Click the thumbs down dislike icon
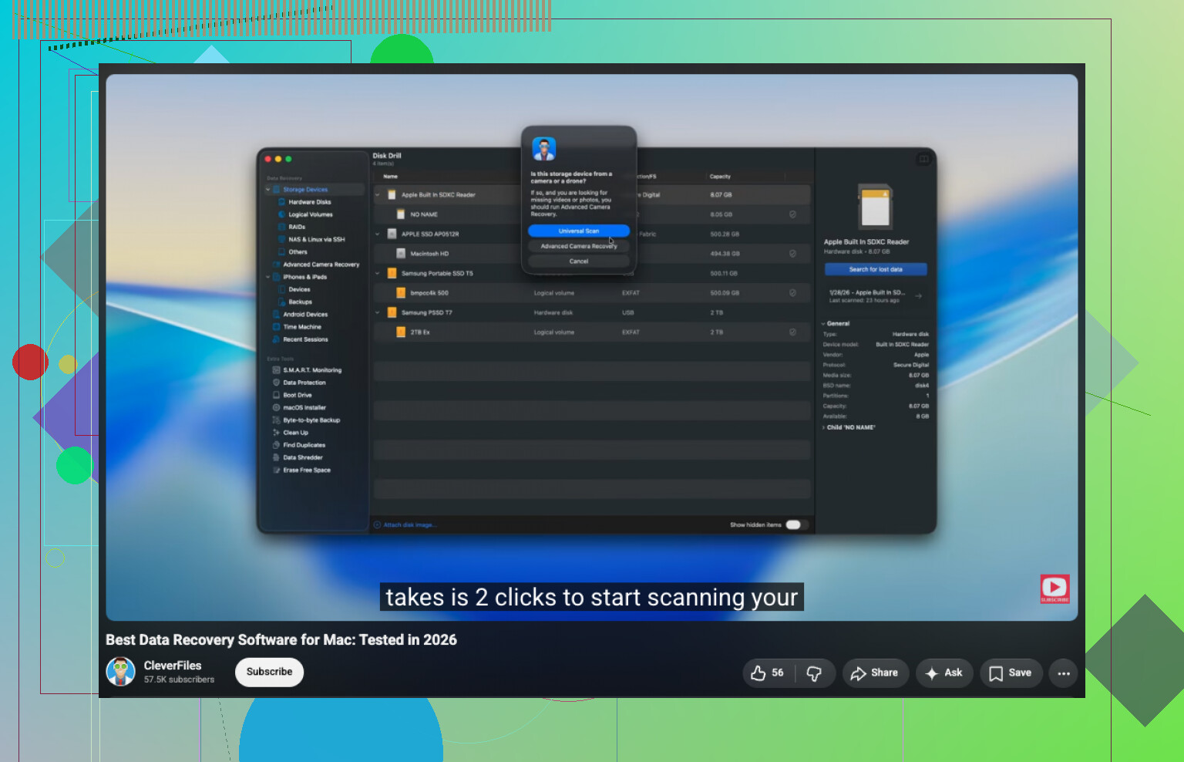Image resolution: width=1184 pixels, height=762 pixels. click(814, 673)
